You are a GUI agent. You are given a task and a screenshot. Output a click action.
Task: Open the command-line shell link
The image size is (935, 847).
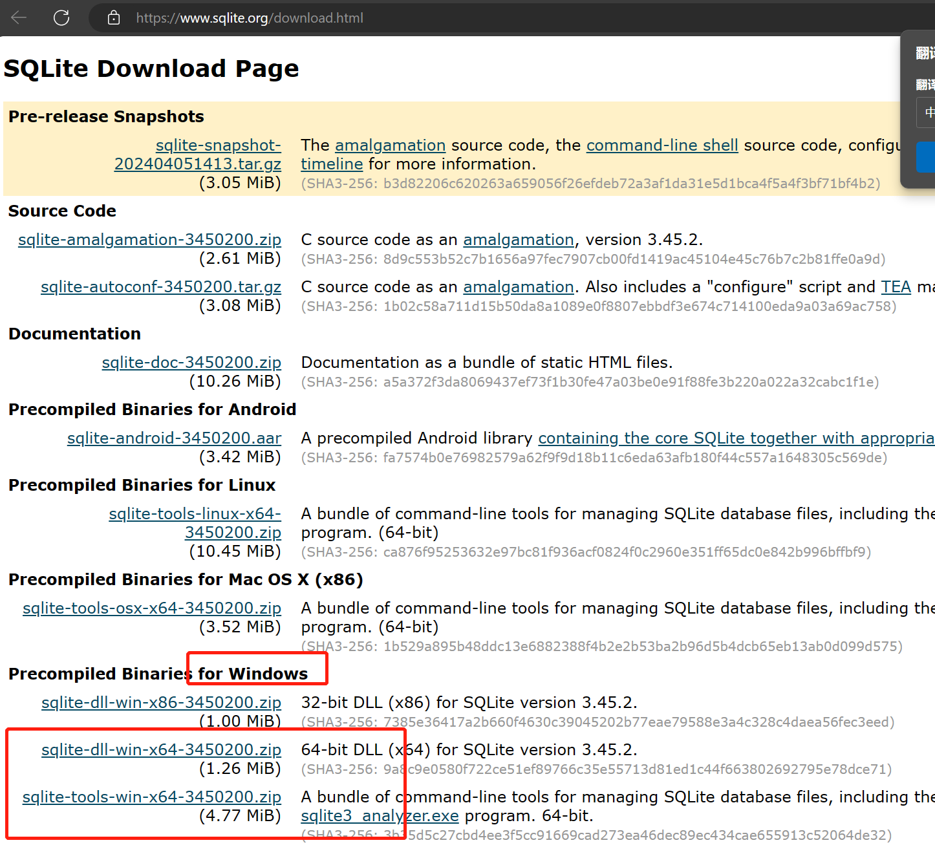pyautogui.click(x=662, y=145)
